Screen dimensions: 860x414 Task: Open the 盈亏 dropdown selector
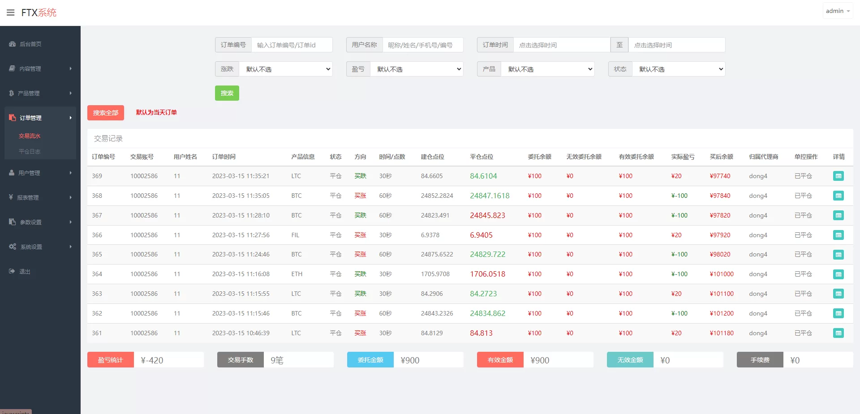417,69
